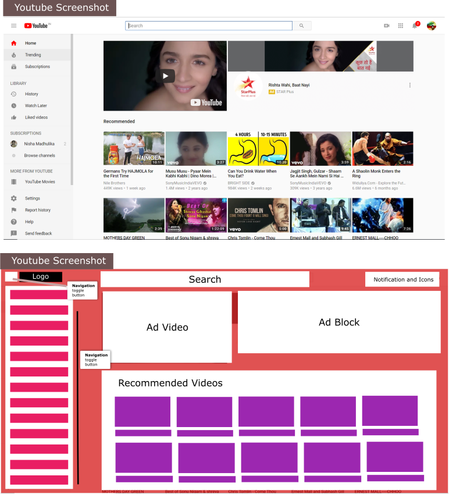Open Watch Later in the sidebar
Viewport: 449px width, 494px height.
[38, 105]
